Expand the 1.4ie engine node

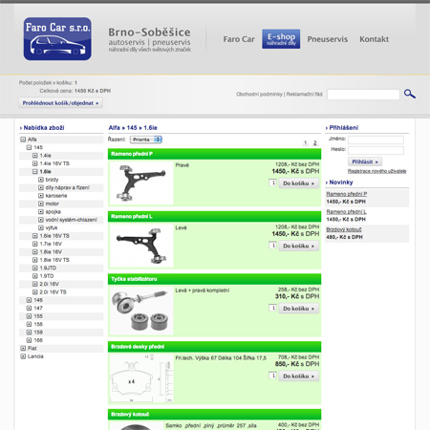tap(35, 156)
